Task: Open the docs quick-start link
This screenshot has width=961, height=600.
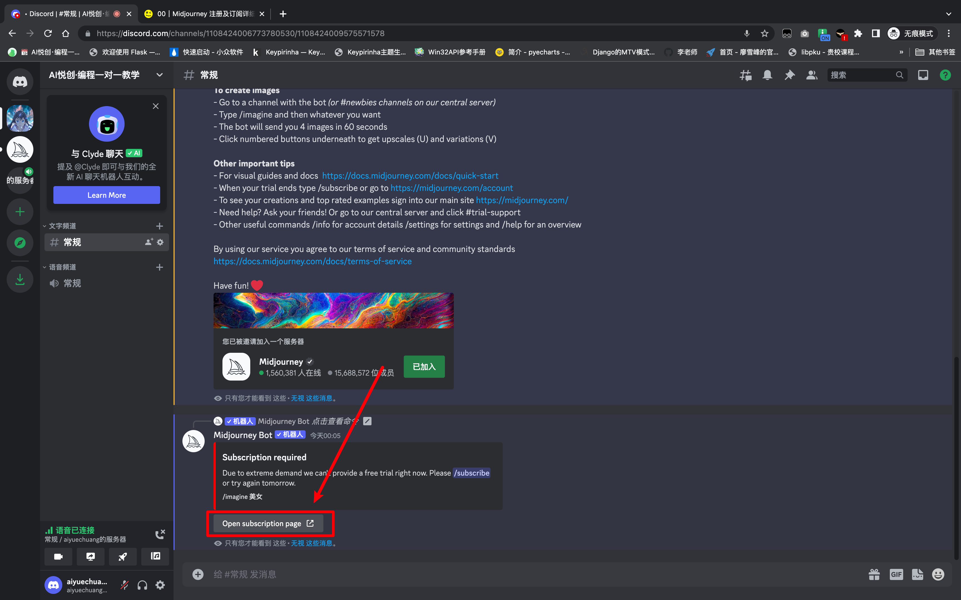Action: 410,175
